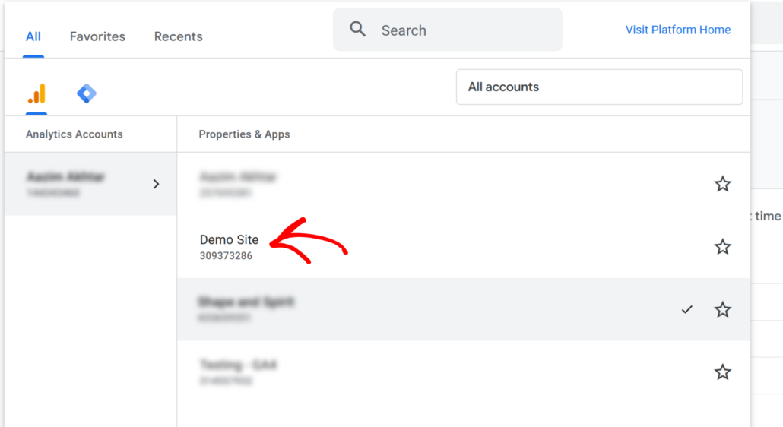Screen dimensions: 783x427
Task: Click the Properties & Apps column header
Action: (x=244, y=134)
